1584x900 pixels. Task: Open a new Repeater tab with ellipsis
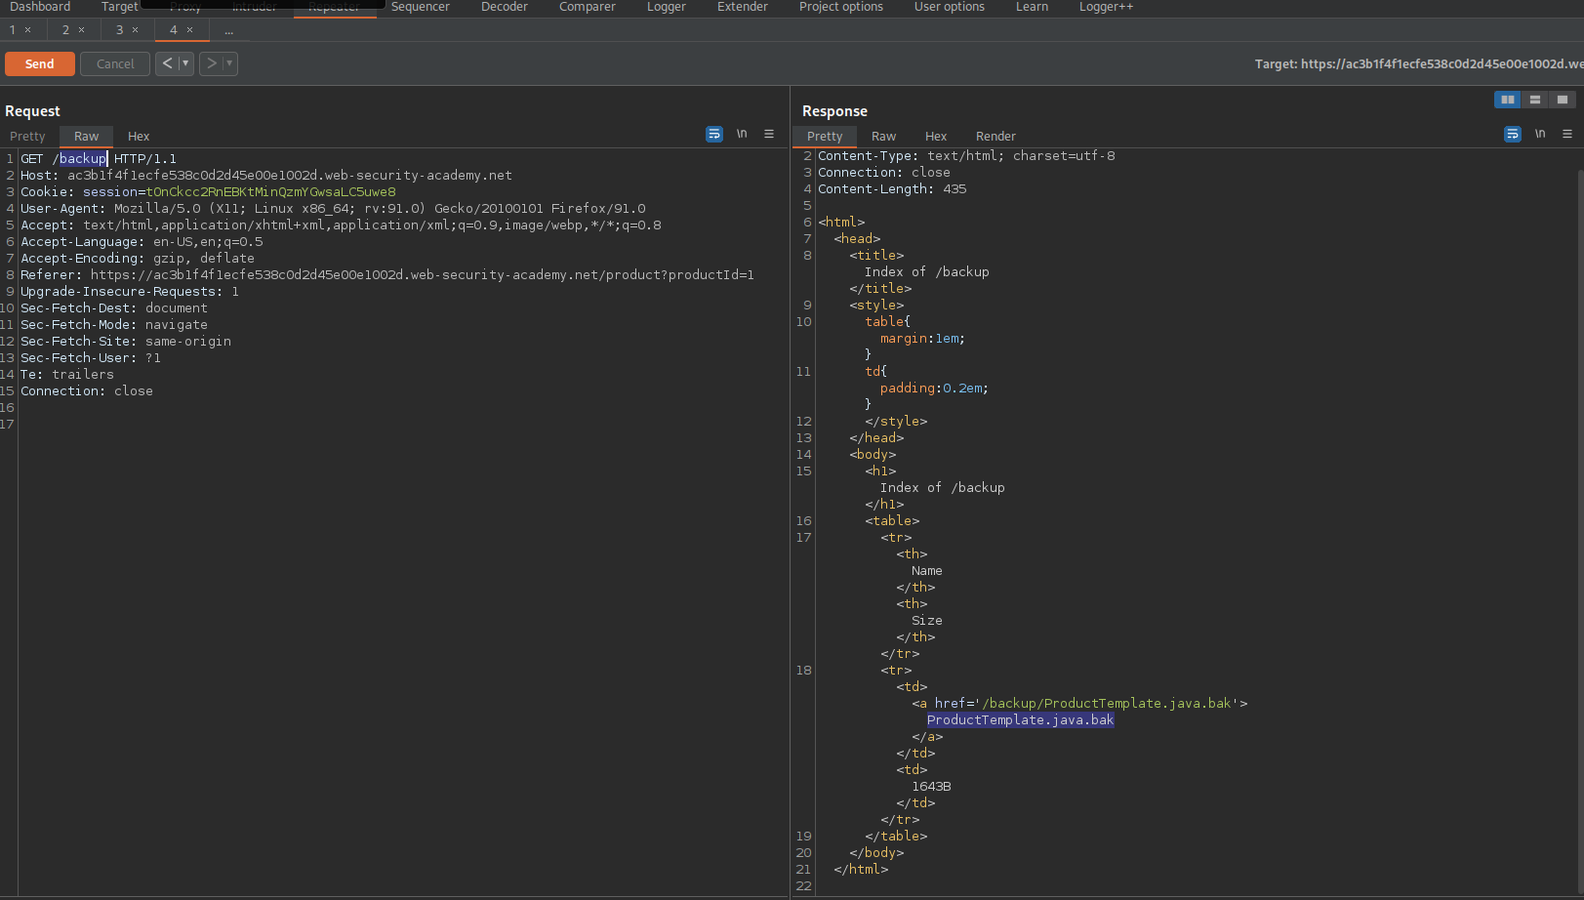pos(228,30)
